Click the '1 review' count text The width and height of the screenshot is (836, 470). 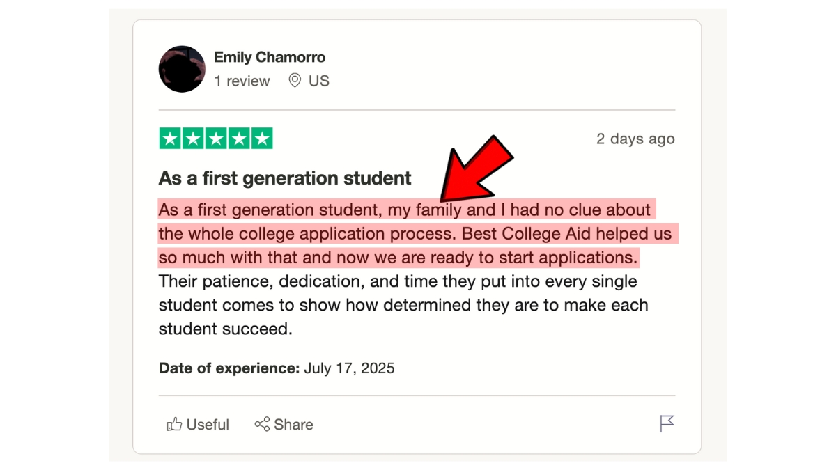[242, 81]
